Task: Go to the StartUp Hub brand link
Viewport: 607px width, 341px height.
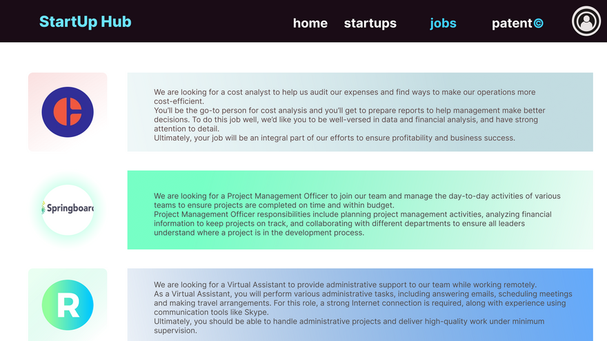Action: click(85, 21)
